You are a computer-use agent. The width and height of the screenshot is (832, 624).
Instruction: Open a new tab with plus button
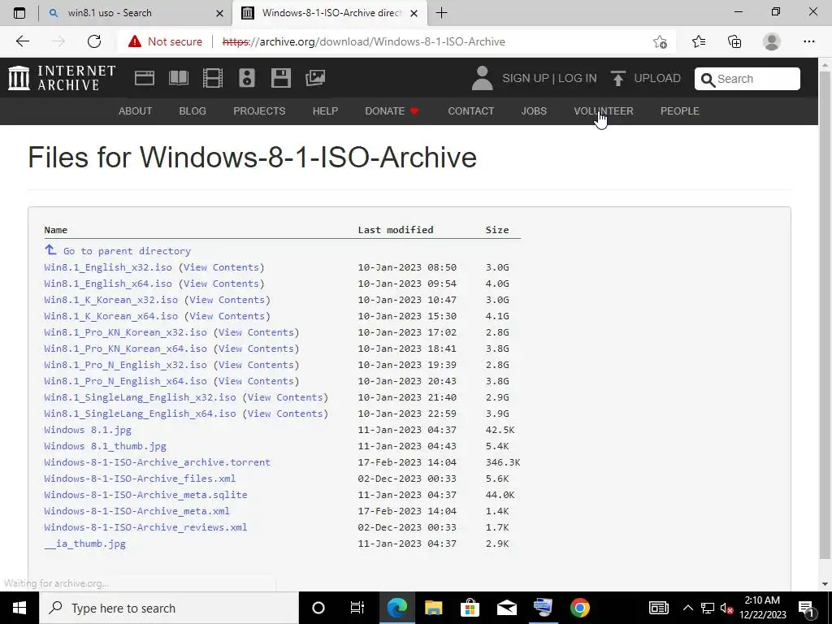coord(441,13)
